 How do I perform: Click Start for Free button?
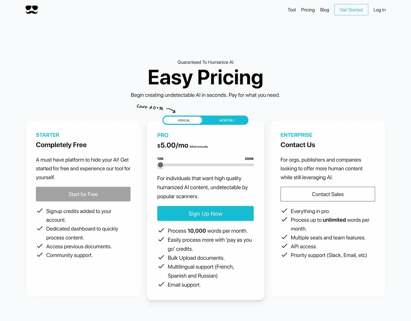pos(83,194)
